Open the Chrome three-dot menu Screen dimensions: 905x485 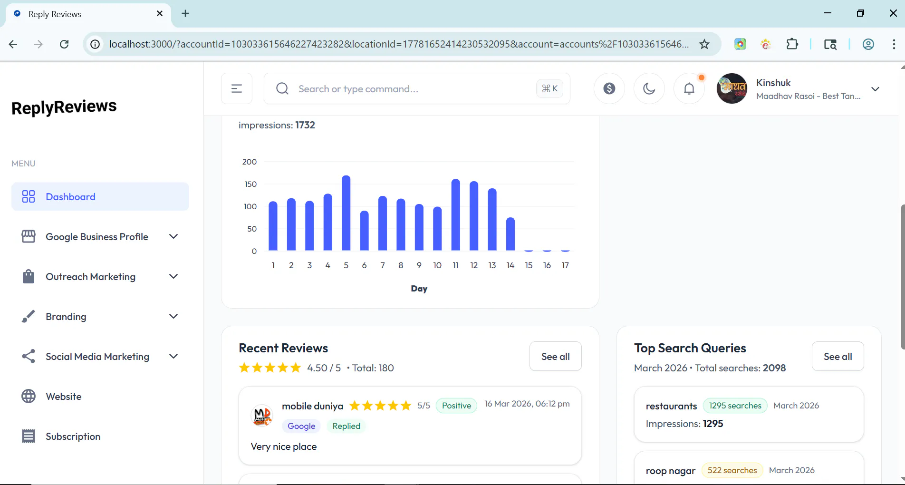point(894,44)
